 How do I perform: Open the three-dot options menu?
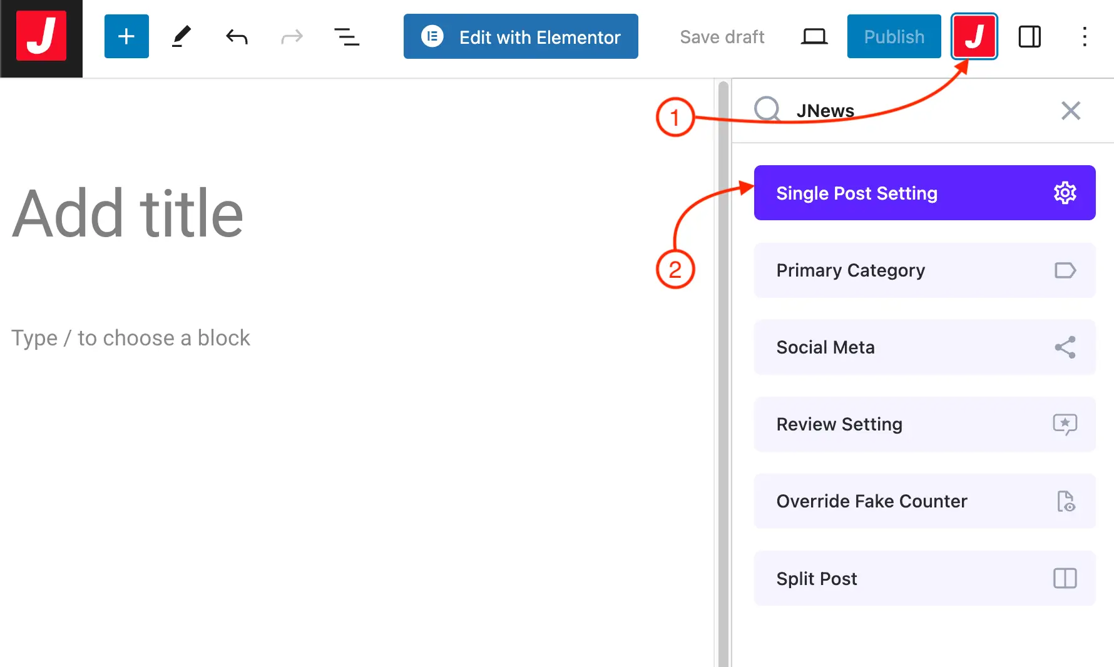tap(1085, 37)
